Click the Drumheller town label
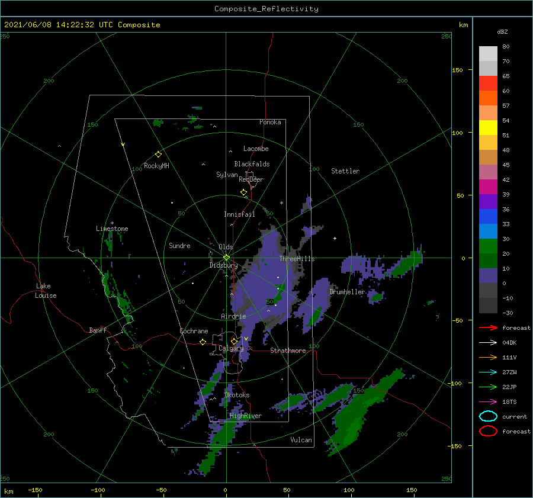This screenshot has height=498, width=533. [347, 292]
